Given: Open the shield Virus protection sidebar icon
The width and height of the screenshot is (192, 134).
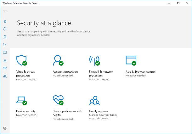Looking at the screenshot, I should pos(5,29).
